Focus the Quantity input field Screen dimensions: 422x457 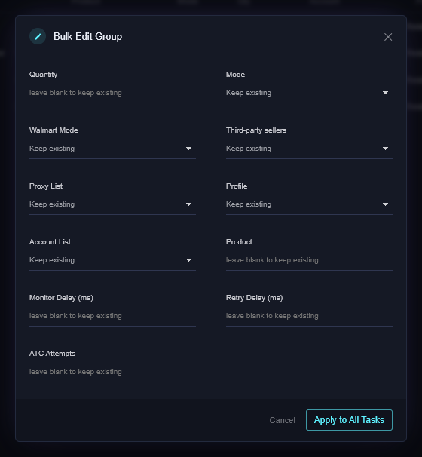(x=112, y=93)
